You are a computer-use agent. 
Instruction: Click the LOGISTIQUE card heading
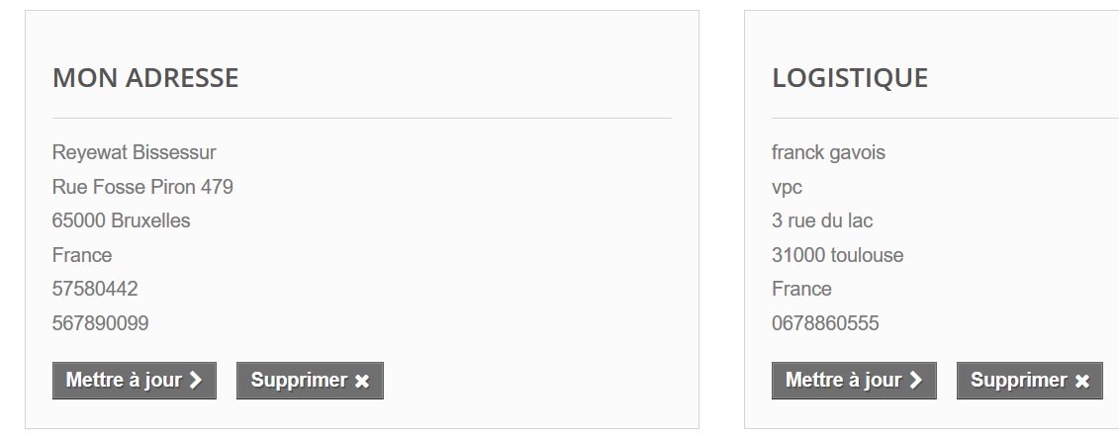tap(849, 78)
